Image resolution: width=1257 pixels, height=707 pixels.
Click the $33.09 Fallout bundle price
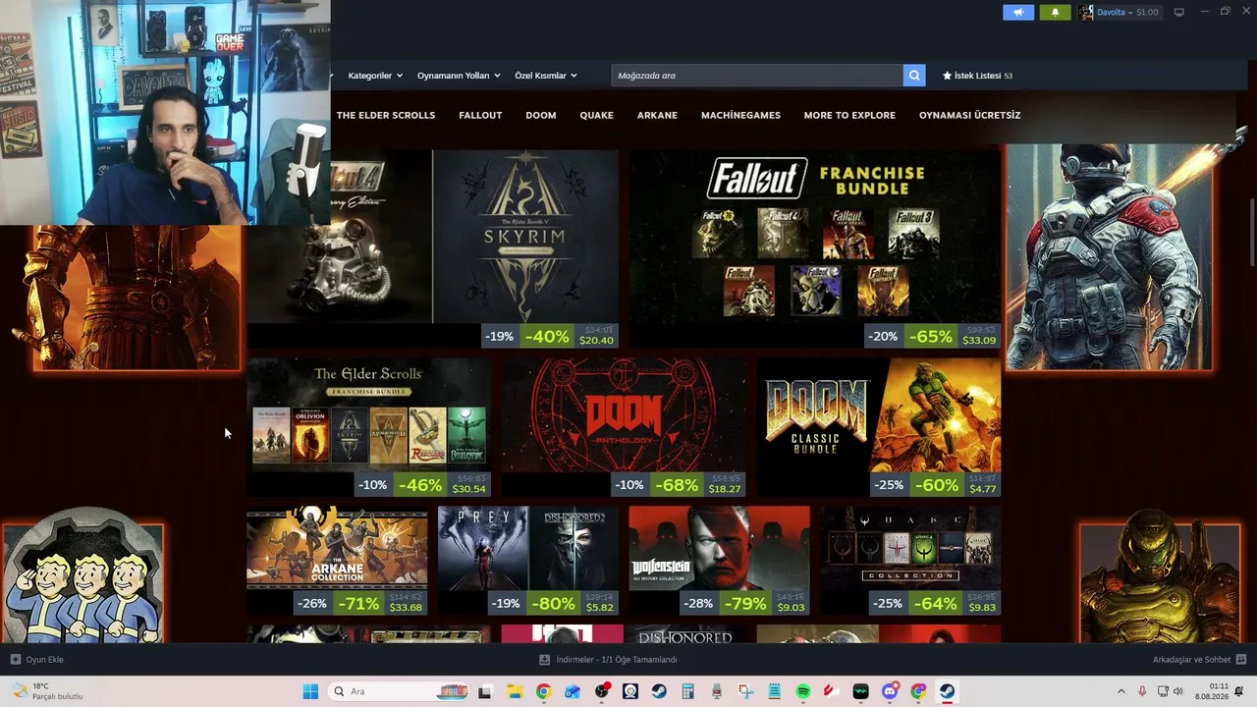click(979, 341)
